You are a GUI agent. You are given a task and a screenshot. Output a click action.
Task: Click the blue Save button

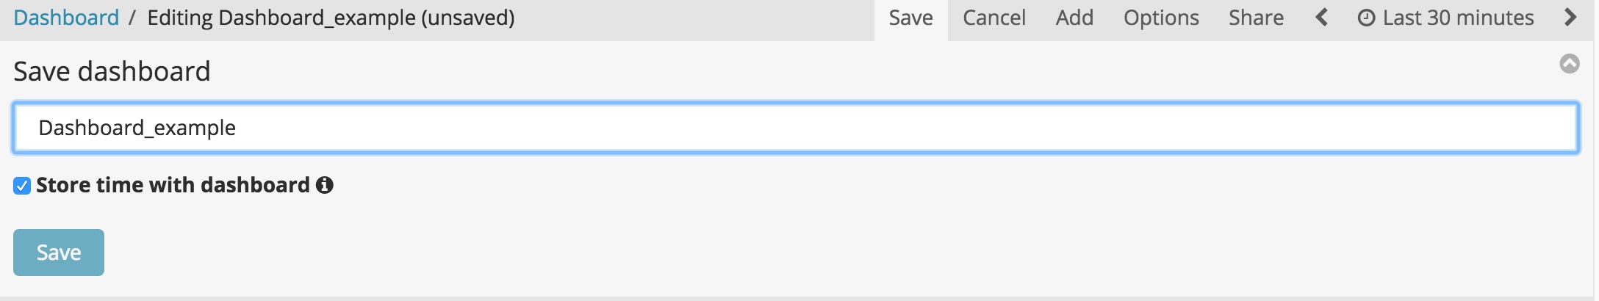pos(59,253)
